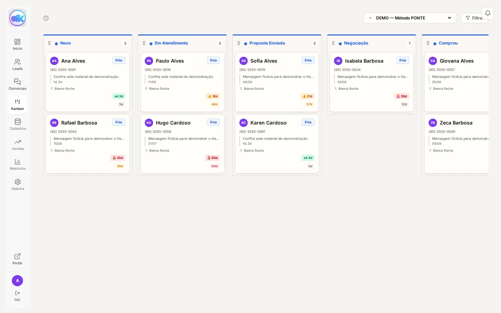Click the 45d alert badge on Rafael Barbosa
This screenshot has height=313, width=501.
point(118,158)
